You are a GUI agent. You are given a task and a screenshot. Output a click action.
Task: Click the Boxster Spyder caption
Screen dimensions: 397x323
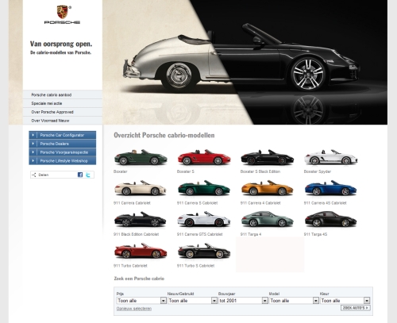pos(318,171)
